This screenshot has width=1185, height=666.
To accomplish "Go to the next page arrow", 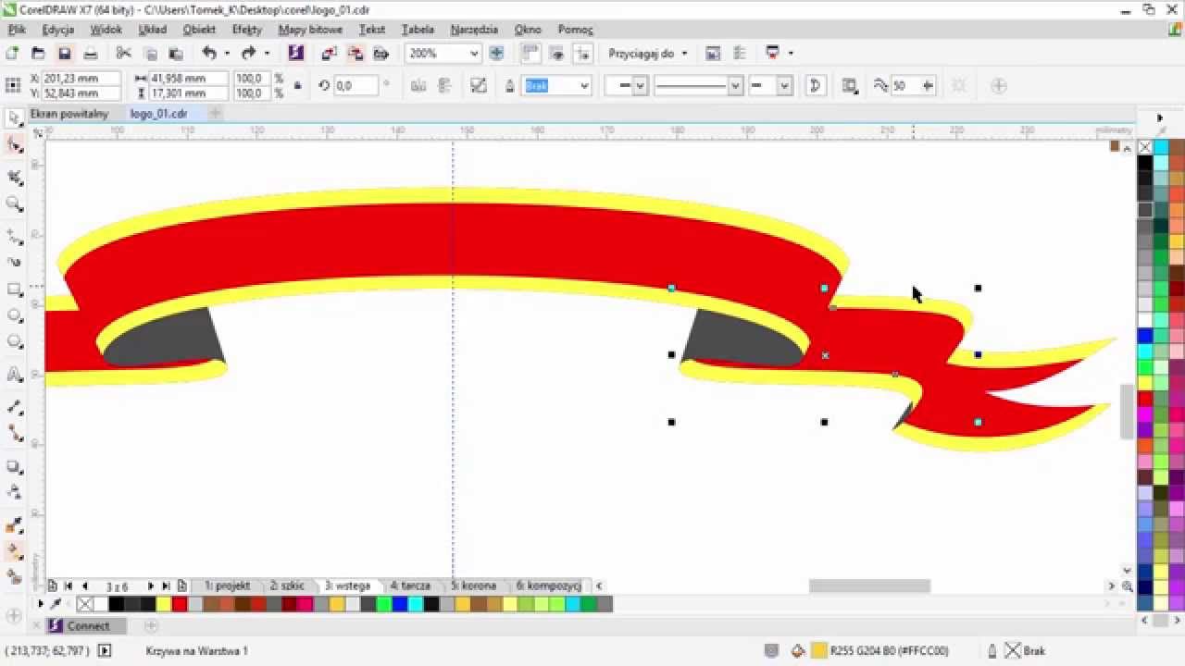I will (151, 586).
